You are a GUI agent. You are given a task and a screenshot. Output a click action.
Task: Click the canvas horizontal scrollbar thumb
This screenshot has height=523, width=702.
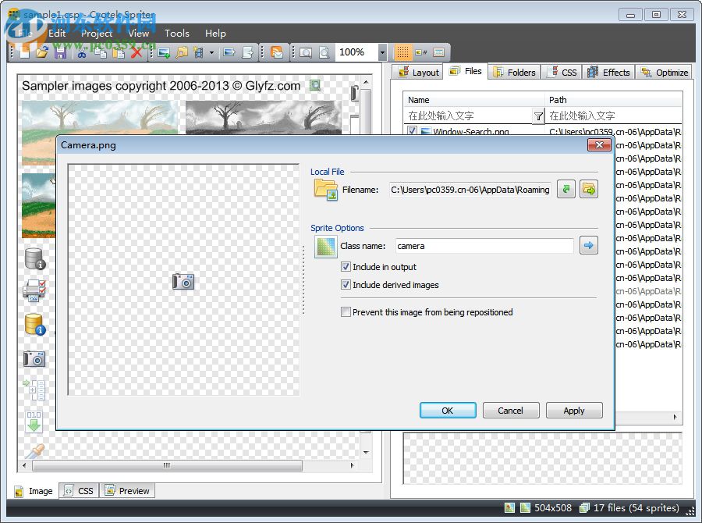[167, 466]
